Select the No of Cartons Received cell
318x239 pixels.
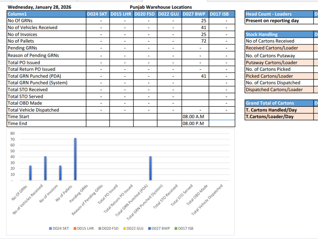[279, 41]
